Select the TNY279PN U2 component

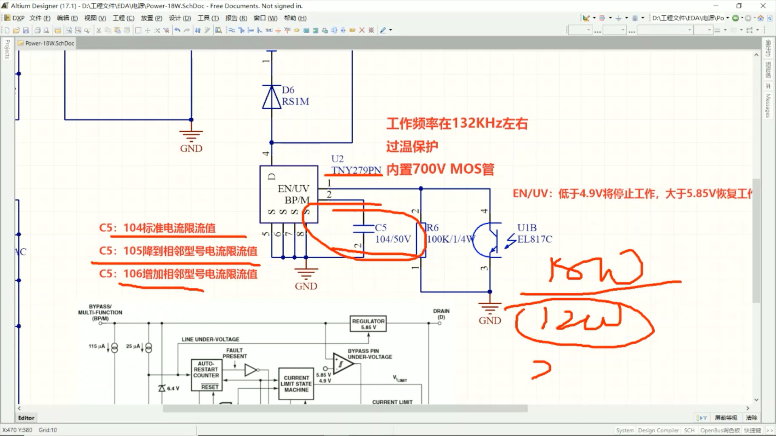click(289, 194)
